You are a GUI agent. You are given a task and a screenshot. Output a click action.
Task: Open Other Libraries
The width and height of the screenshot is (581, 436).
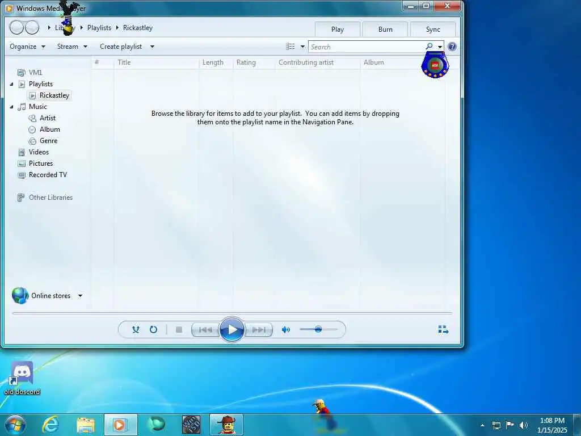click(50, 198)
